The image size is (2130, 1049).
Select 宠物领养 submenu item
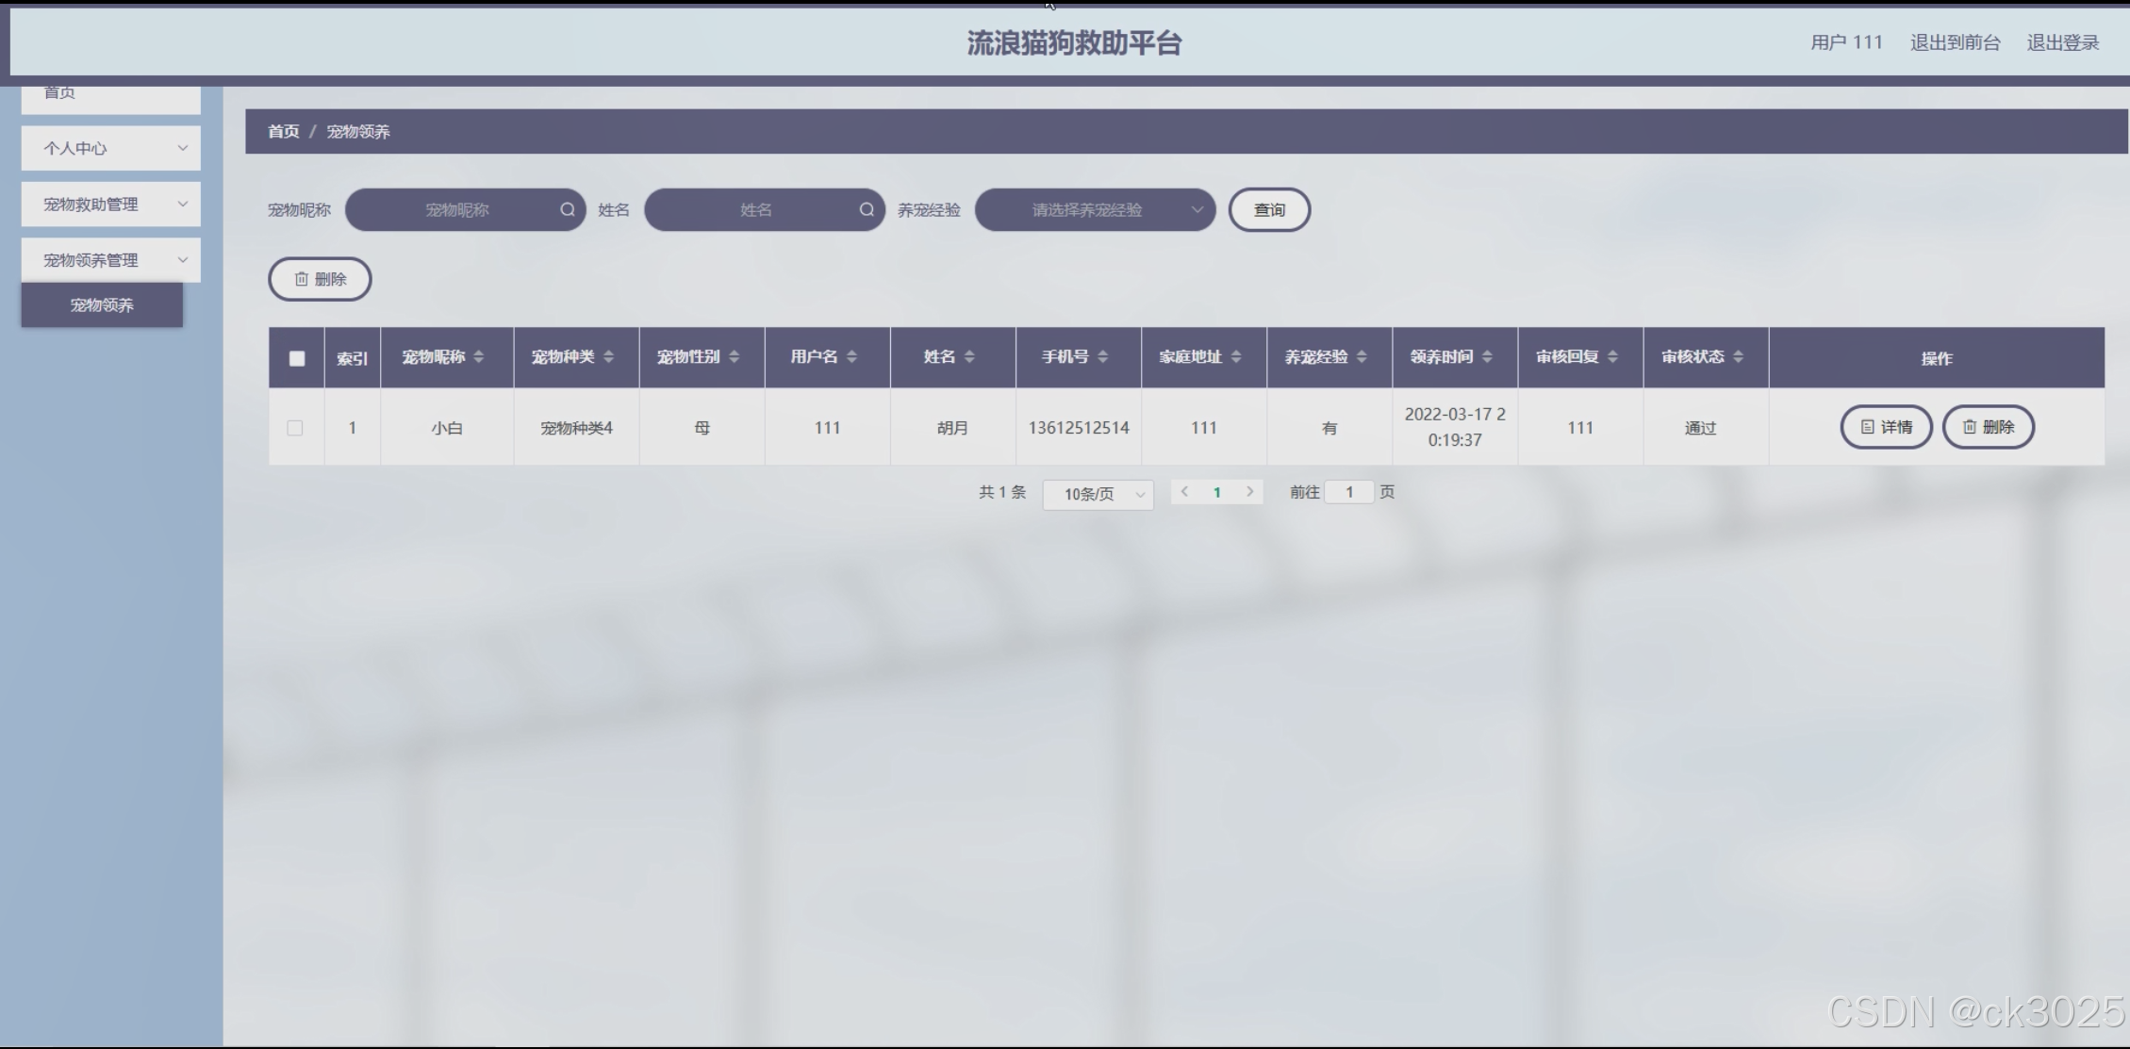[102, 304]
